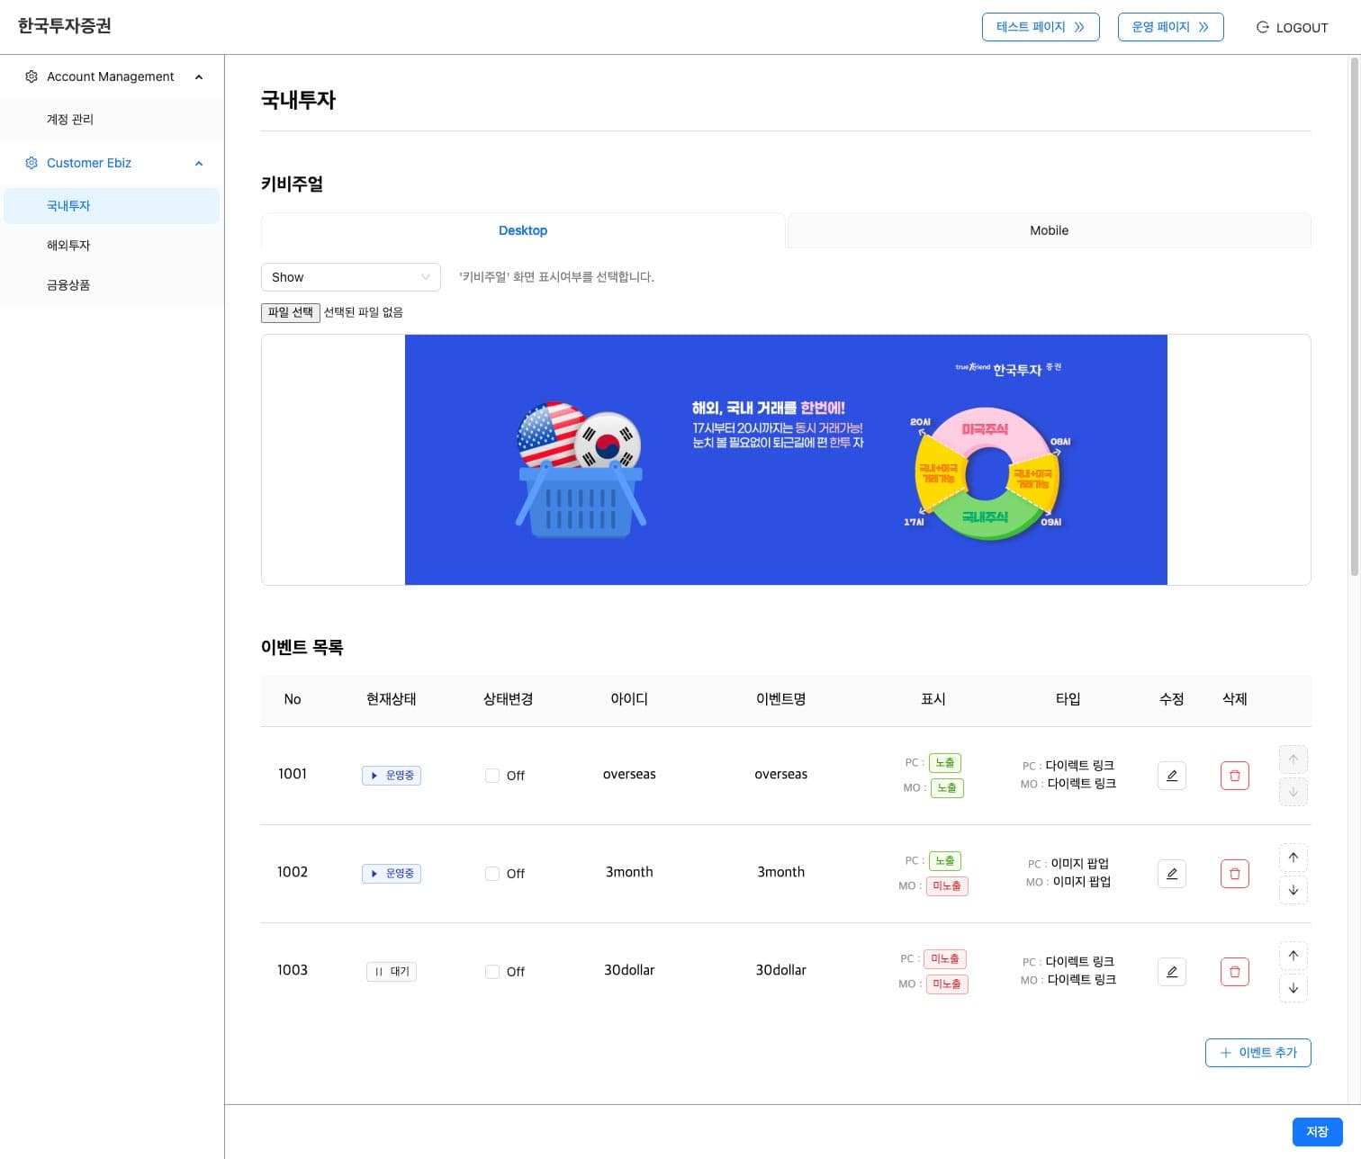Click the edit pencil icon for event 1001
The image size is (1361, 1159).
pyautogui.click(x=1171, y=776)
